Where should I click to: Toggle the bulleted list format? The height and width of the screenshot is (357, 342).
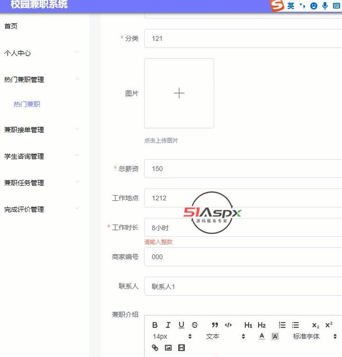(296, 325)
